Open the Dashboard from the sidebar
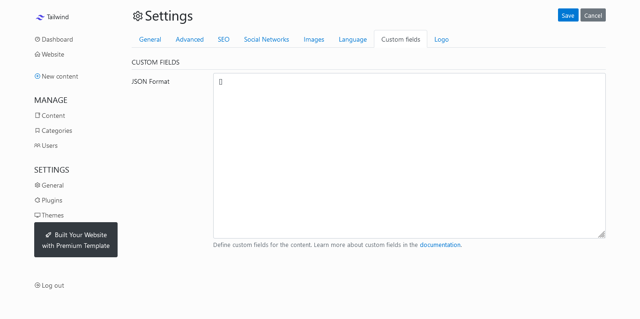640x319 pixels. (53, 39)
